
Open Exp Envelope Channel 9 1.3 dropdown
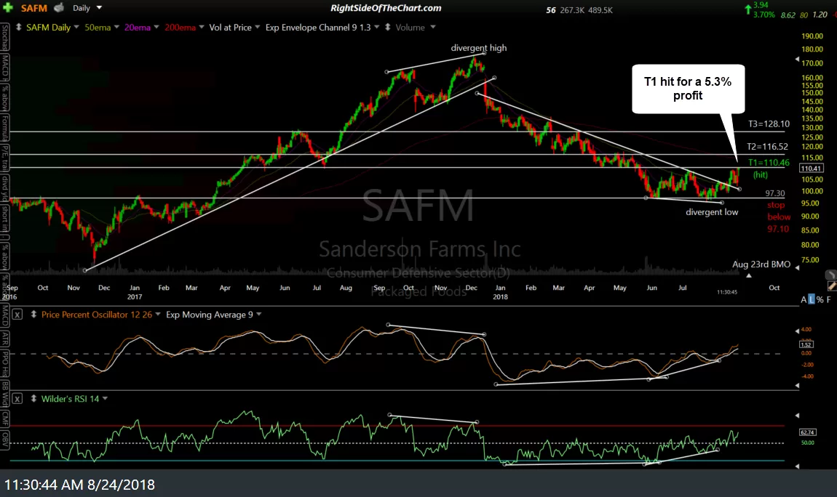[376, 27]
